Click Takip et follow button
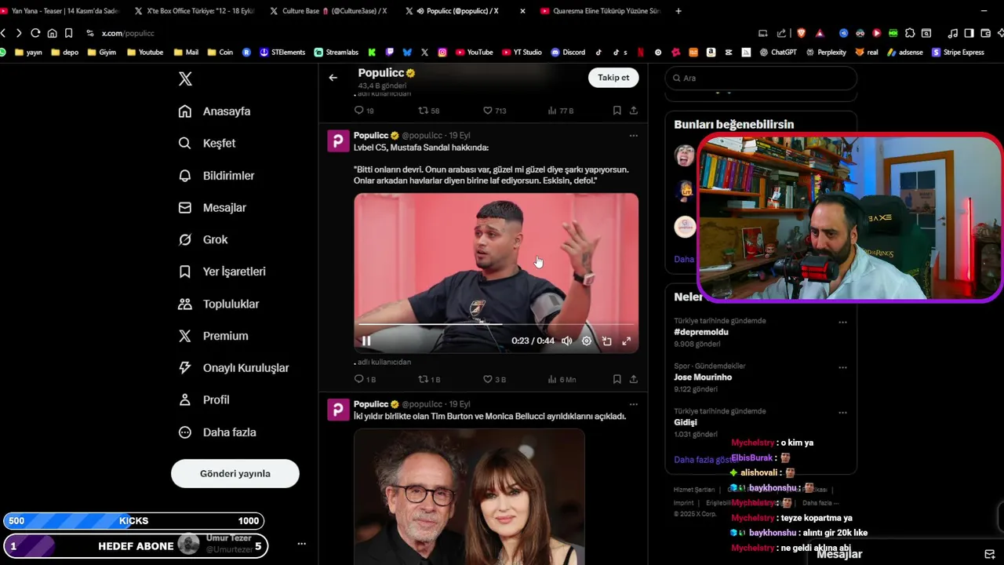The width and height of the screenshot is (1004, 565). click(613, 78)
